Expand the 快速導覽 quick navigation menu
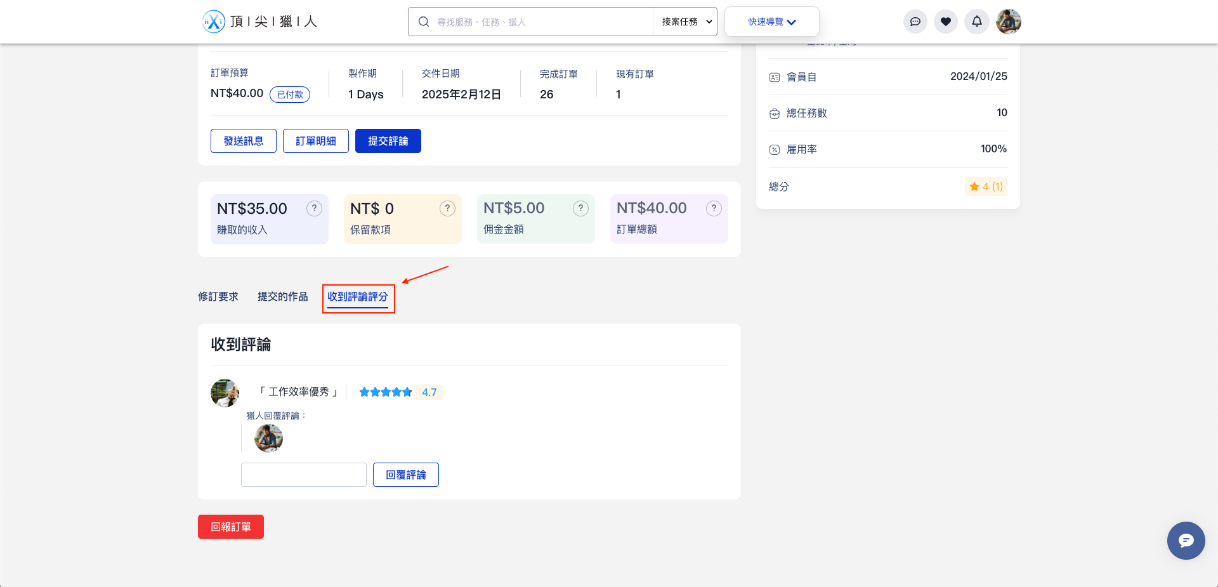The image size is (1218, 587). pyautogui.click(x=771, y=22)
